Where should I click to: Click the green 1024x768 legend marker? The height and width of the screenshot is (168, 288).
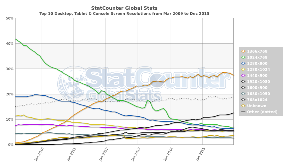243,57
